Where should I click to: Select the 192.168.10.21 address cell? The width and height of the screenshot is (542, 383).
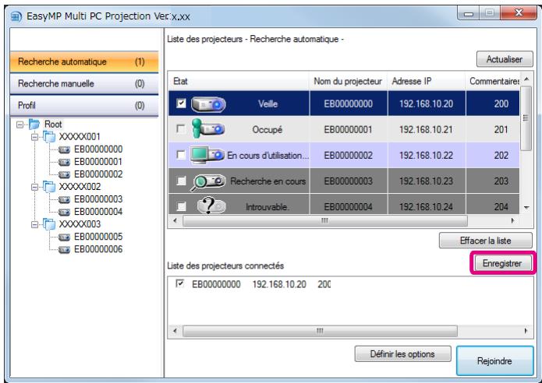coord(427,129)
